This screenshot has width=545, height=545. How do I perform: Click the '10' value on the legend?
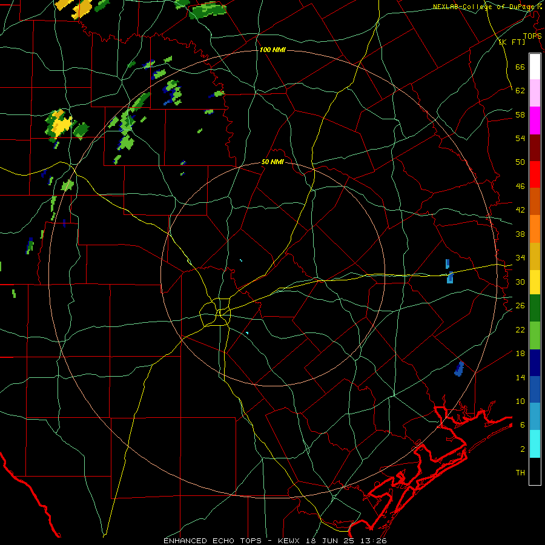click(520, 401)
